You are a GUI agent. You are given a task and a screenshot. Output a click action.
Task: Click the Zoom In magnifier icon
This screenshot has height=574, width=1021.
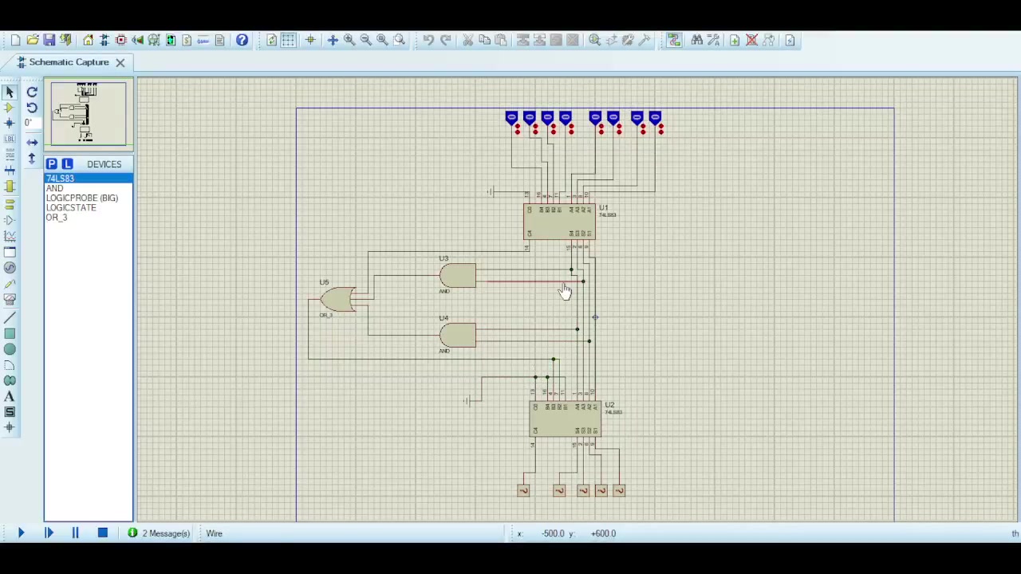tap(349, 40)
